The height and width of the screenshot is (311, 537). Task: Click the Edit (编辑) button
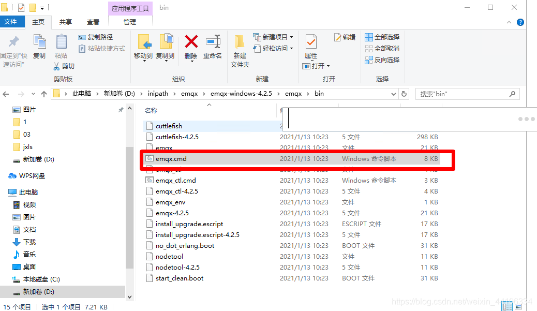tap(345, 37)
